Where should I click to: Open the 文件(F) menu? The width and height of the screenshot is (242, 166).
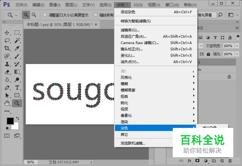tap(21, 5)
